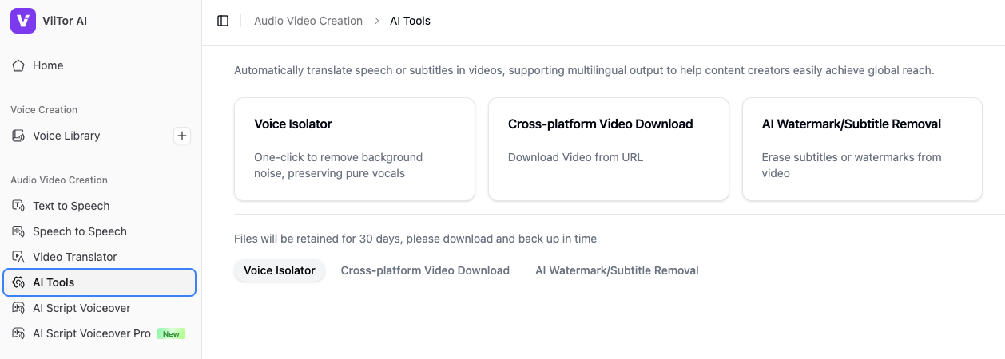
Task: Click the Video Translator icon
Action: tap(18, 257)
